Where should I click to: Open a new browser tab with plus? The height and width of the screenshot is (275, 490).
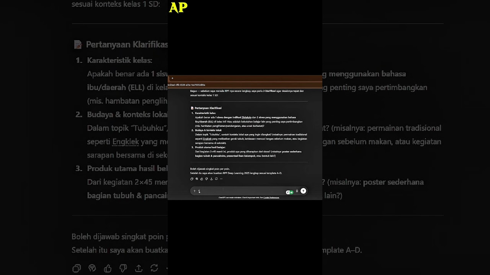coord(172,78)
